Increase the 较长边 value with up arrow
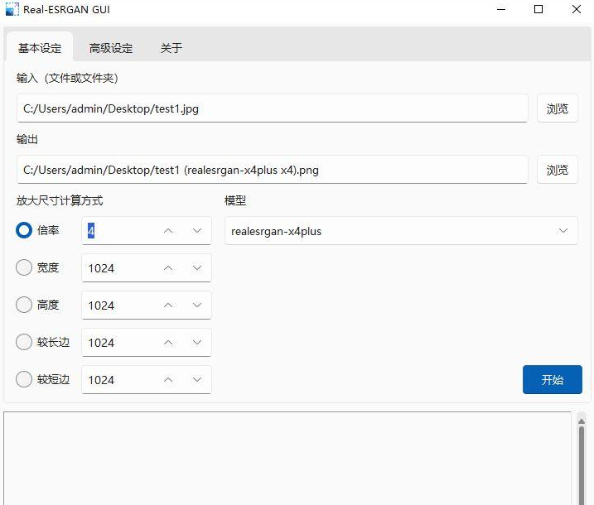The height and width of the screenshot is (505, 594). pos(168,342)
